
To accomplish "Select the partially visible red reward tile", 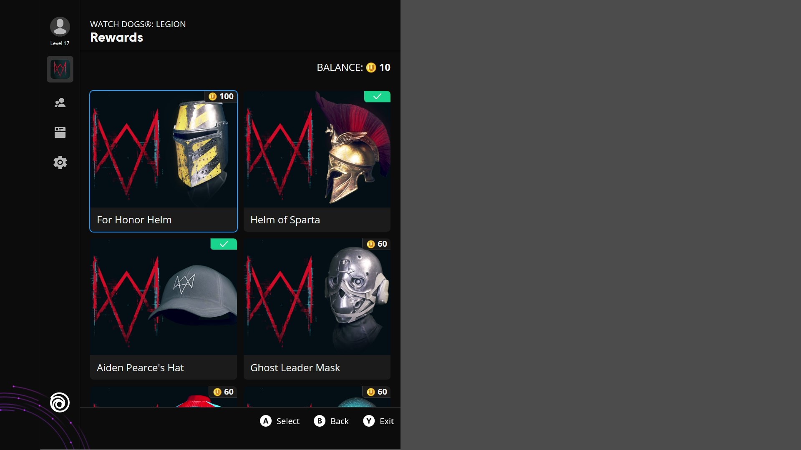I will [x=164, y=398].
